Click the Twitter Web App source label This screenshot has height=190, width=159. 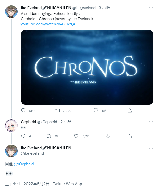click(67, 184)
